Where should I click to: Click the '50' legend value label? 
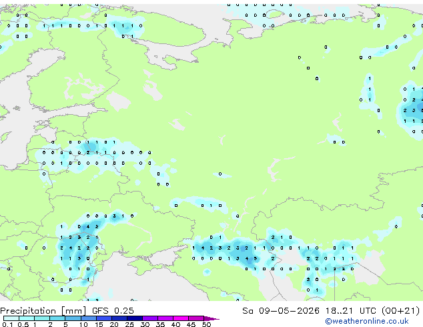coord(207,324)
